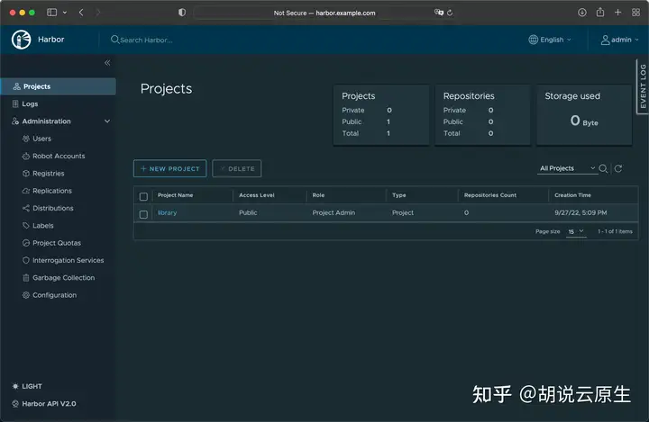
Task: Click the Safari address bar
Action: [x=324, y=13]
